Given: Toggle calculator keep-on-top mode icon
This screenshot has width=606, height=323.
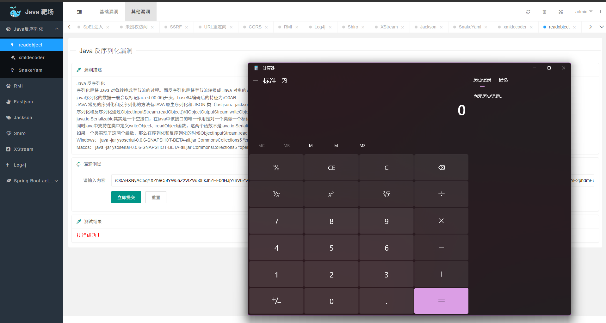Looking at the screenshot, I should [284, 81].
